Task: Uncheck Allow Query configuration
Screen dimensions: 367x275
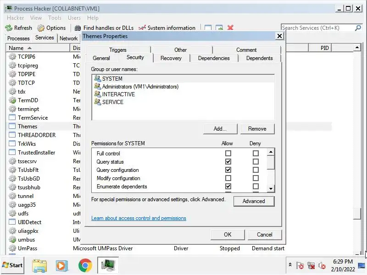Action: [x=228, y=170]
